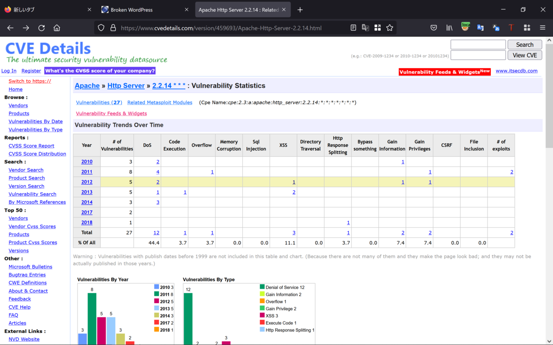
Task: Open CWE Definitions link
Action: pyautogui.click(x=28, y=282)
